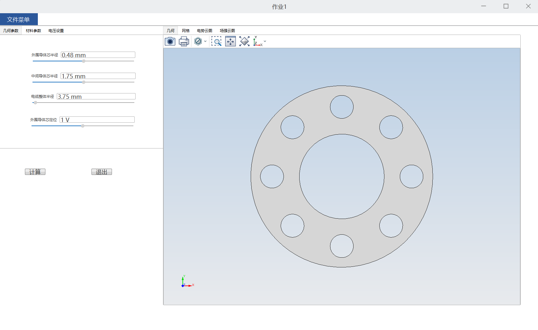Viewport: 538px width, 330px height.
Task: Click the 电缆整体半径 label
Action: coord(43,97)
